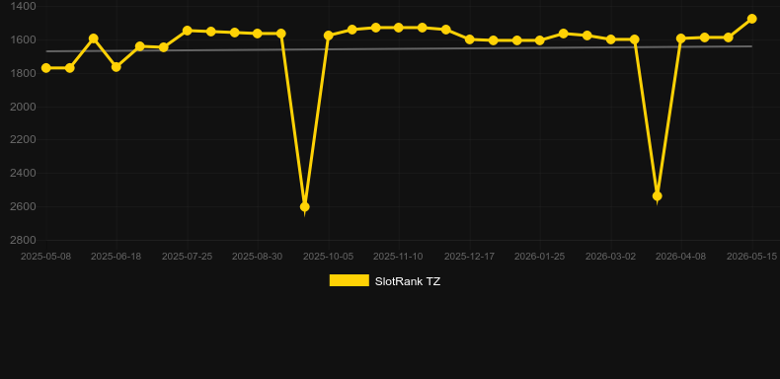
Task: Select the first data point at 2025-05-08
Action: [45, 68]
